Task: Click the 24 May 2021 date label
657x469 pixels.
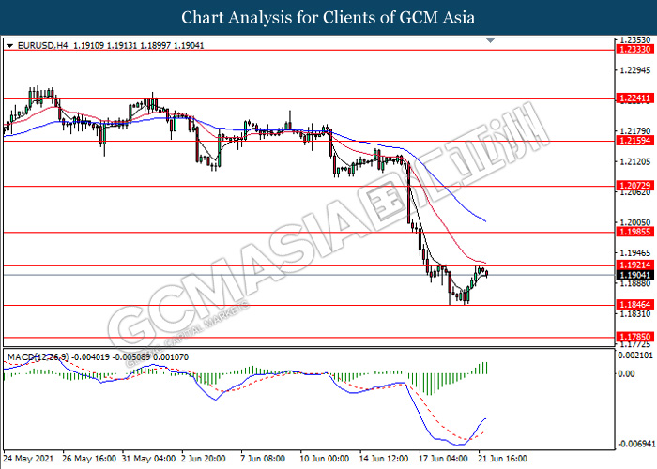Action: point(28,459)
